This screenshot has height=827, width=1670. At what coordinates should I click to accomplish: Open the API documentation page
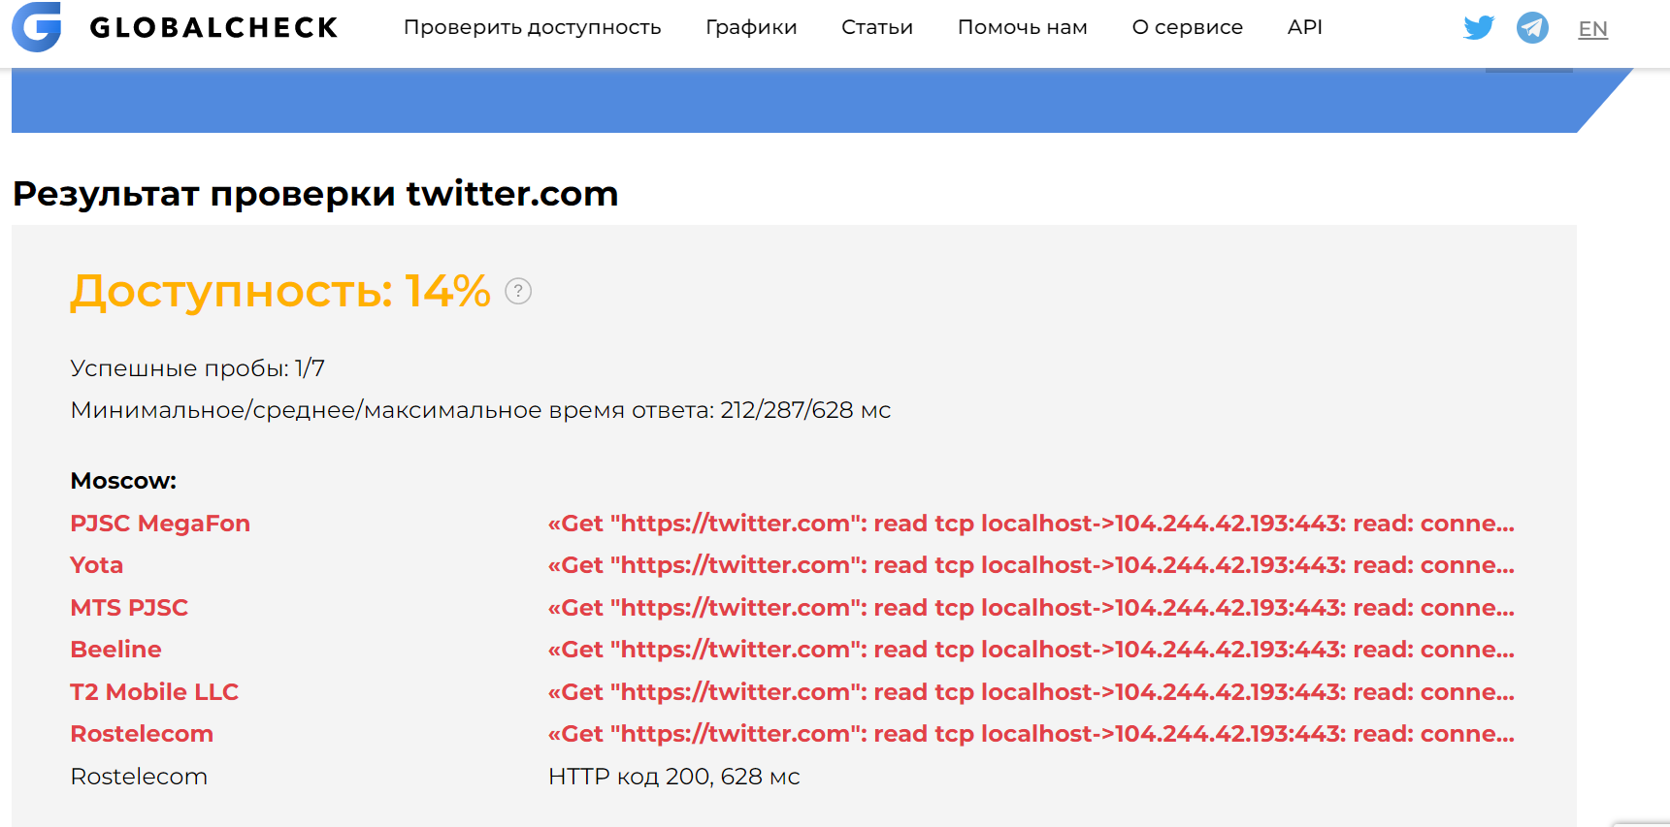(1304, 28)
